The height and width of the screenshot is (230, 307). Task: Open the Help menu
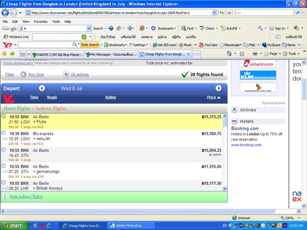pos(68,21)
